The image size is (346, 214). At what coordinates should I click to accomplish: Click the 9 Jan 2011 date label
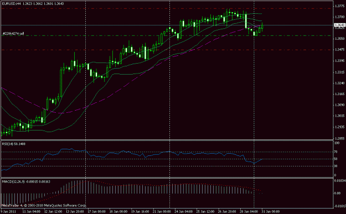click(8, 212)
